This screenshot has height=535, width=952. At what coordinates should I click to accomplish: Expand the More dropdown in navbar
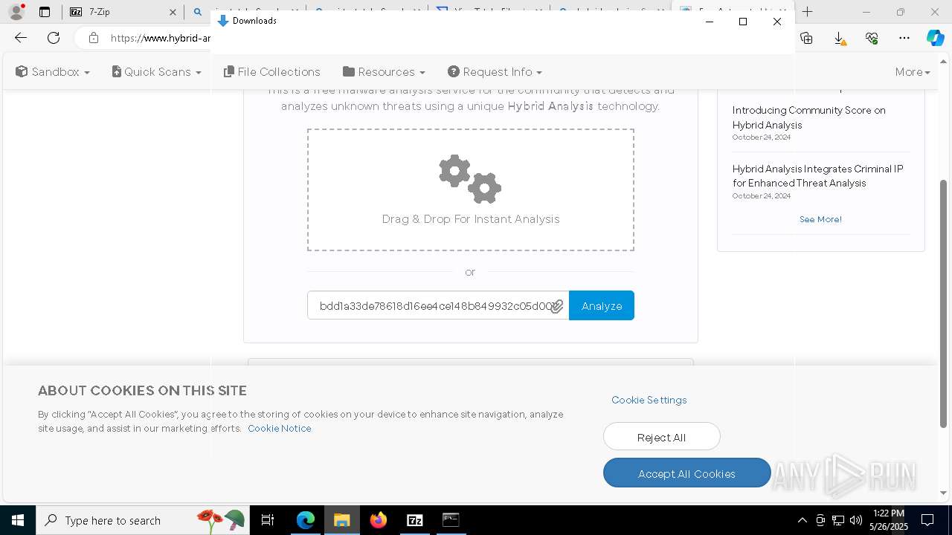[913, 72]
